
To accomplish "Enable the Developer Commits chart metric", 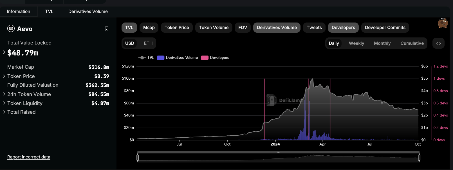I will coord(385,28).
